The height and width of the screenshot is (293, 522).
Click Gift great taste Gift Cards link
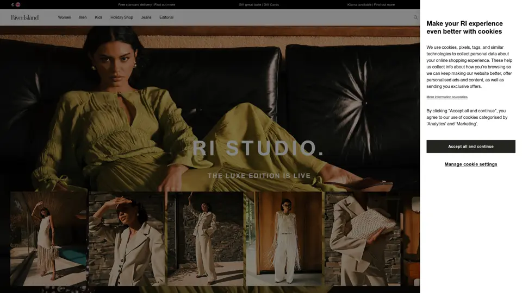[x=259, y=5]
